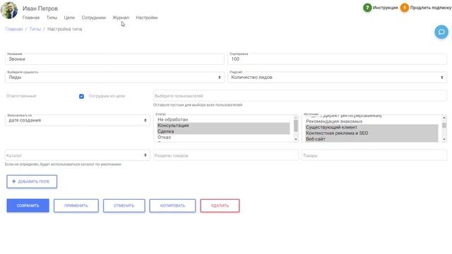Open the Сотрудники menu item

tap(94, 18)
